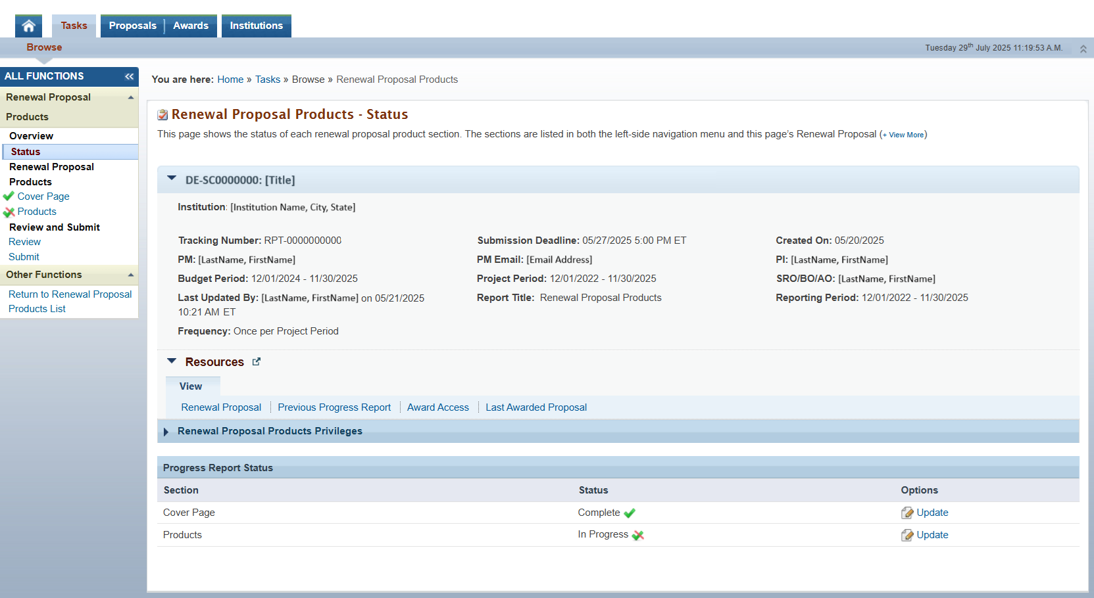Viewport: 1094px width, 598px height.
Task: Open Resources in new window icon
Action: (x=257, y=361)
